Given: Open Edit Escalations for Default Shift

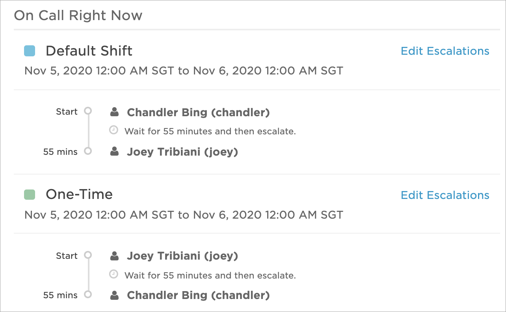Looking at the screenshot, I should coord(445,51).
